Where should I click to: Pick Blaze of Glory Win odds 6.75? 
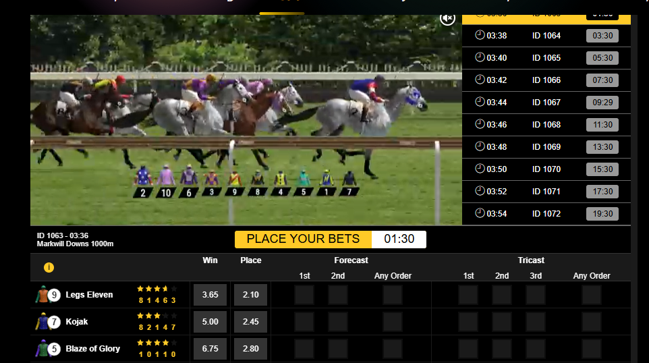pos(210,349)
